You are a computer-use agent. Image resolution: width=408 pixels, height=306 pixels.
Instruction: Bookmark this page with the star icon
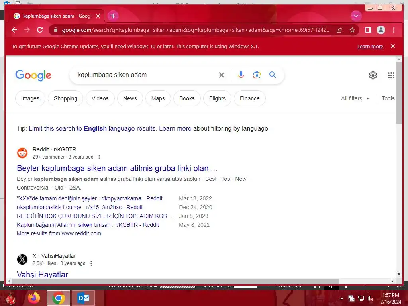(352, 30)
